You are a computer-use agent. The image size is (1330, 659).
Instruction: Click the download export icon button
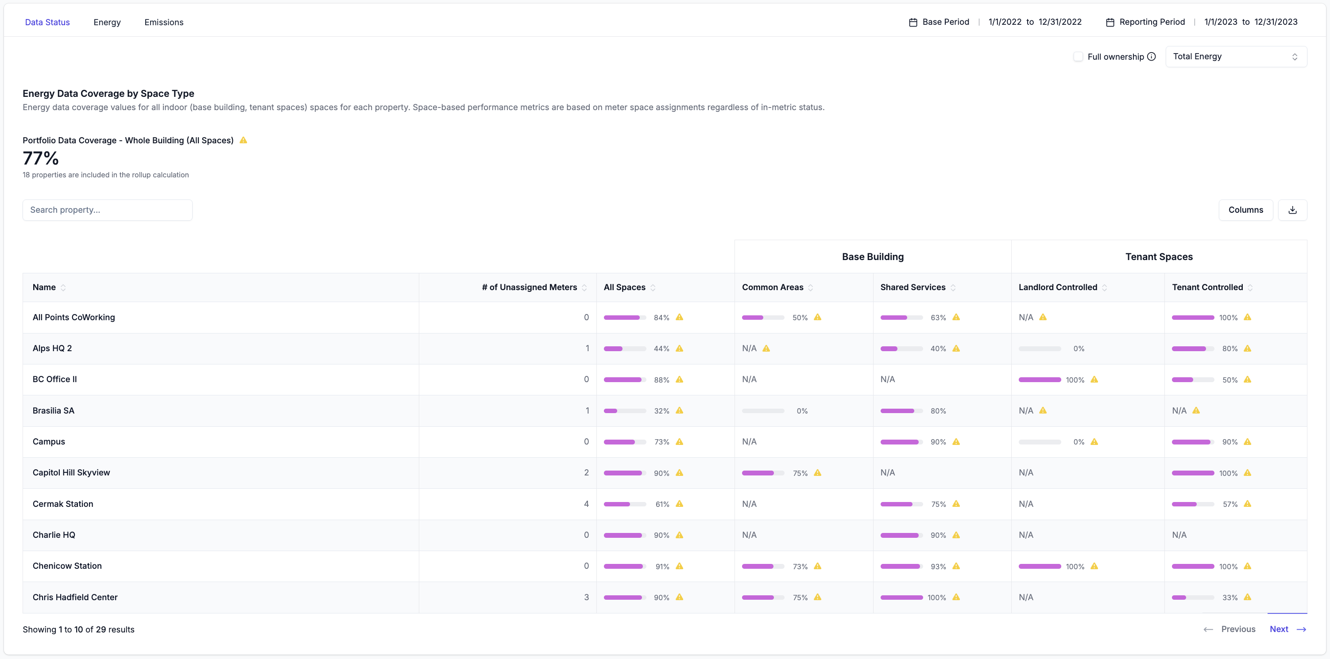(x=1292, y=210)
